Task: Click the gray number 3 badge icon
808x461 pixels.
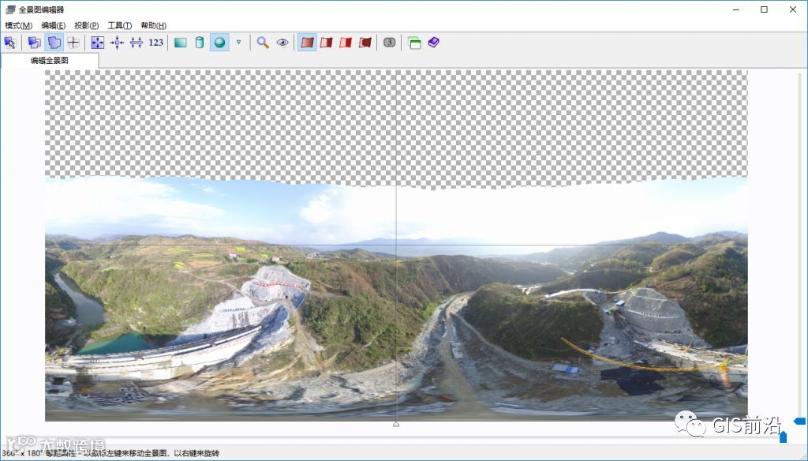Action: click(x=390, y=43)
